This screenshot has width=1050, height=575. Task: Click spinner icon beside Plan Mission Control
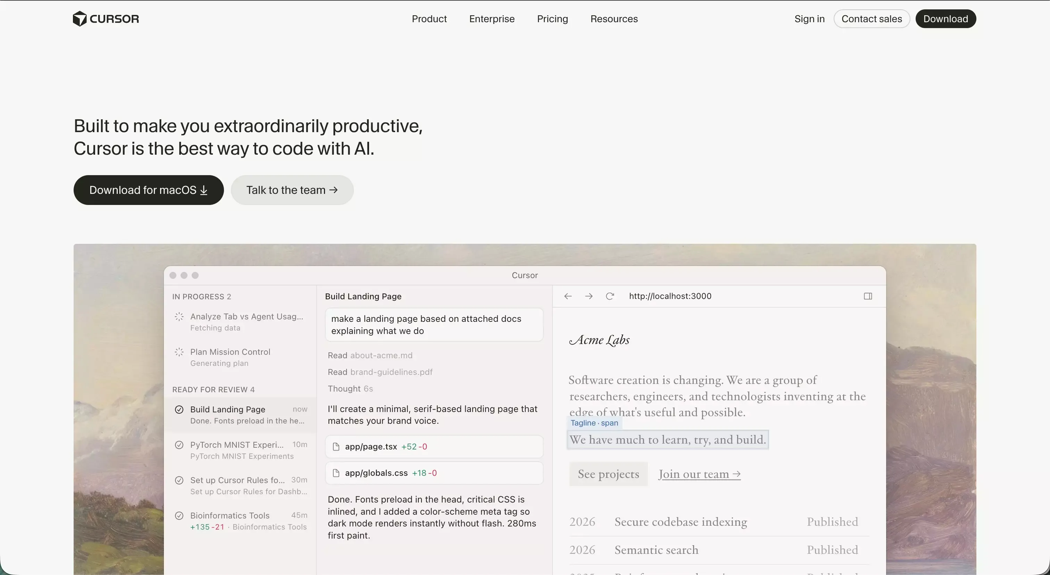point(179,352)
